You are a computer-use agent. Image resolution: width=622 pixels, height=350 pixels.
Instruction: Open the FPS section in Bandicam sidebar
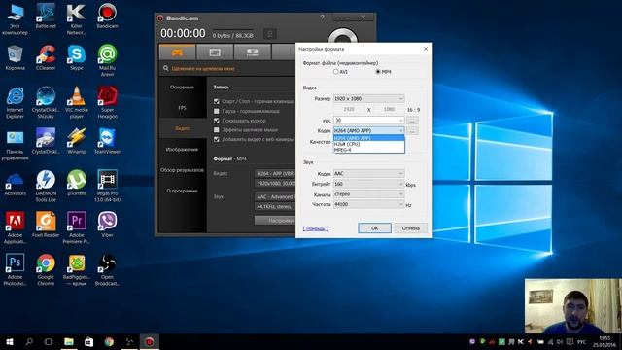182,108
